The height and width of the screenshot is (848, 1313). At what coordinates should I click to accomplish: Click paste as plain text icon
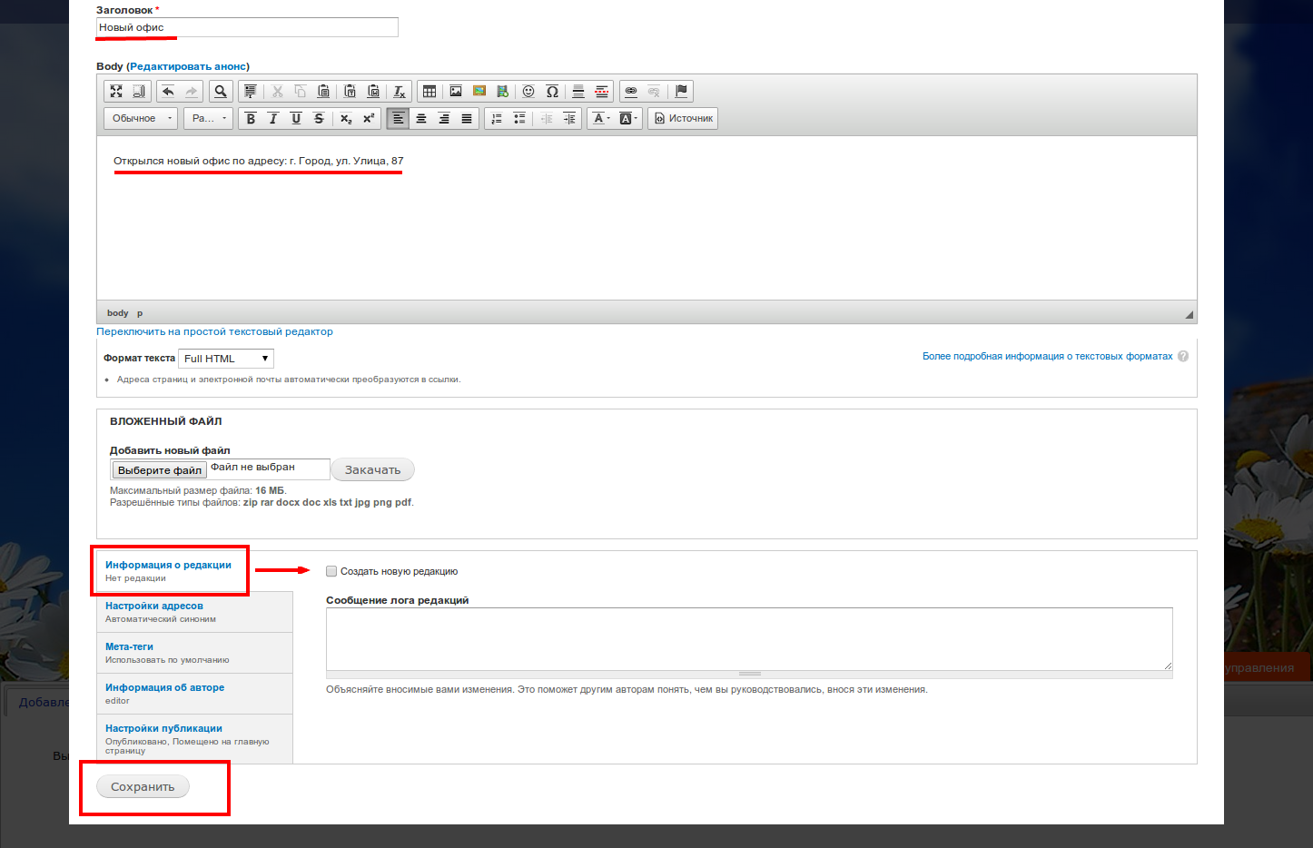tap(350, 92)
